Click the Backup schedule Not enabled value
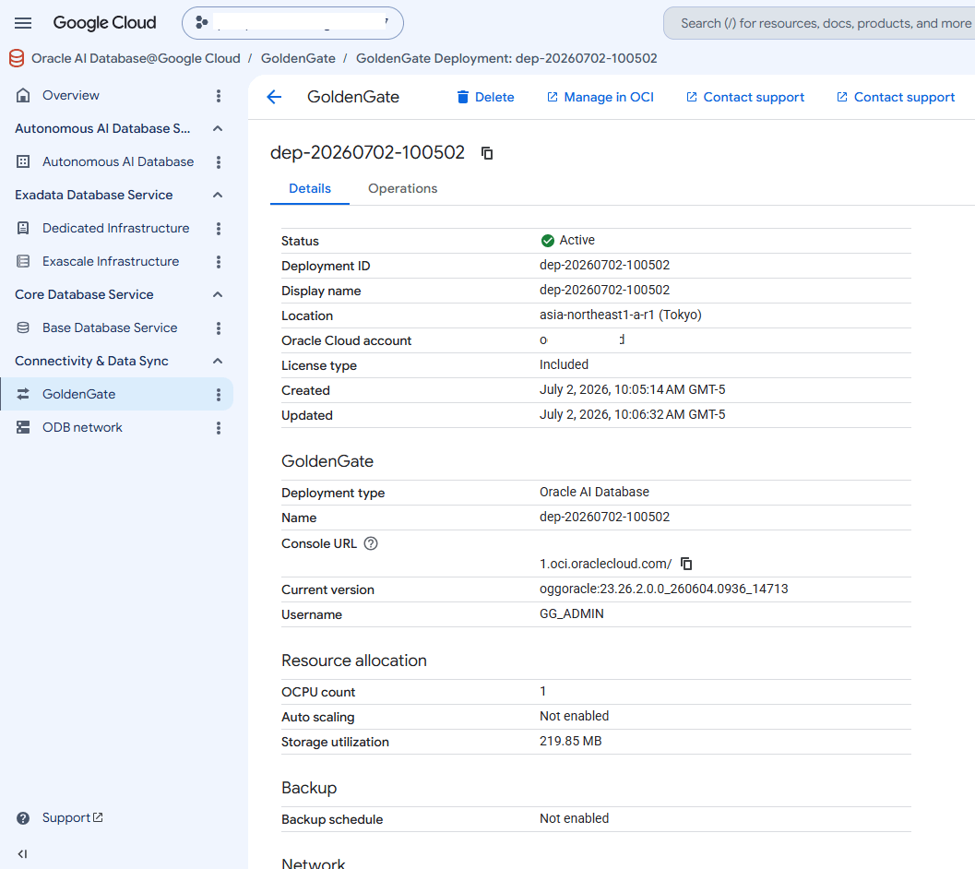975x869 pixels. pyautogui.click(x=574, y=818)
